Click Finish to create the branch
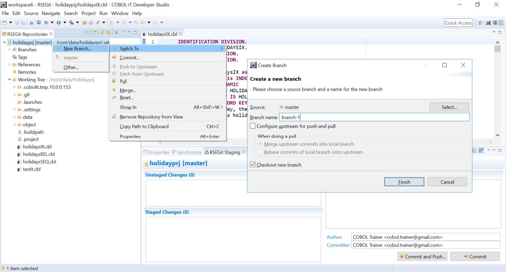This screenshot has width=506, height=272. pyautogui.click(x=404, y=182)
